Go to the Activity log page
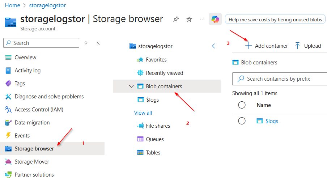The width and height of the screenshot is (327, 178). coord(27,71)
